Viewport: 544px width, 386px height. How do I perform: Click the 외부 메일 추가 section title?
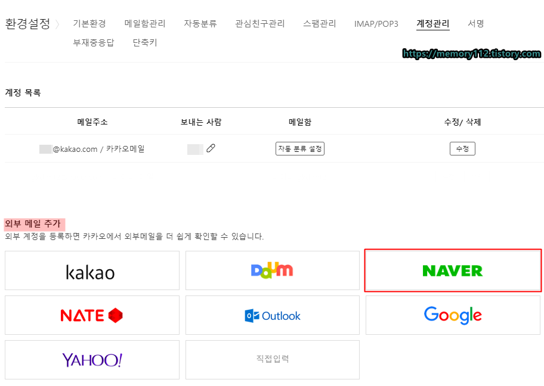pos(33,224)
